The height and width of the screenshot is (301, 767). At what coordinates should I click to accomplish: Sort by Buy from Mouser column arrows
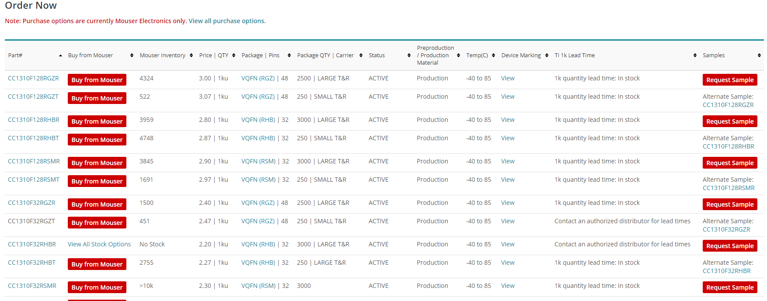pos(132,55)
